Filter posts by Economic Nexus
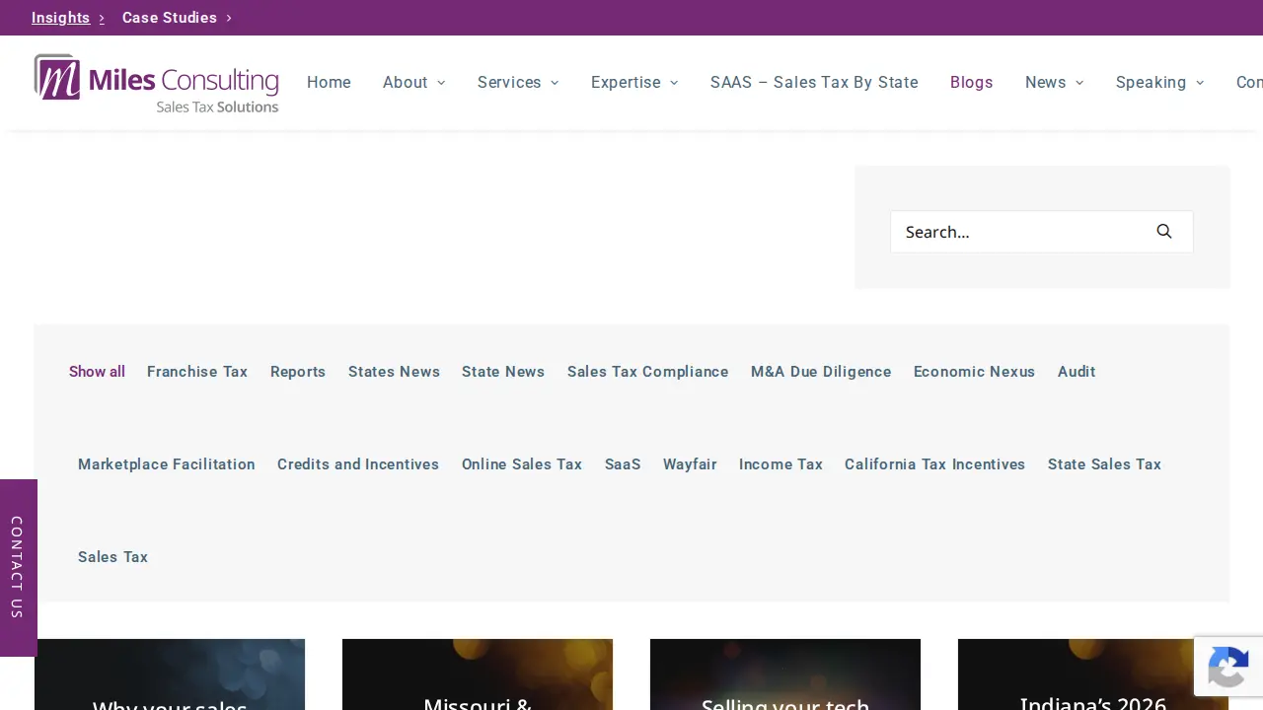The width and height of the screenshot is (1263, 710). click(974, 372)
